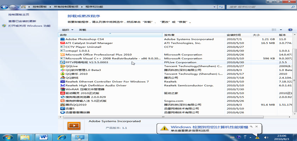Image resolution: width=297 pixels, height=141 pixels.
Task: Launch Internet Explorer from the taskbar
Action: click(62, 137)
